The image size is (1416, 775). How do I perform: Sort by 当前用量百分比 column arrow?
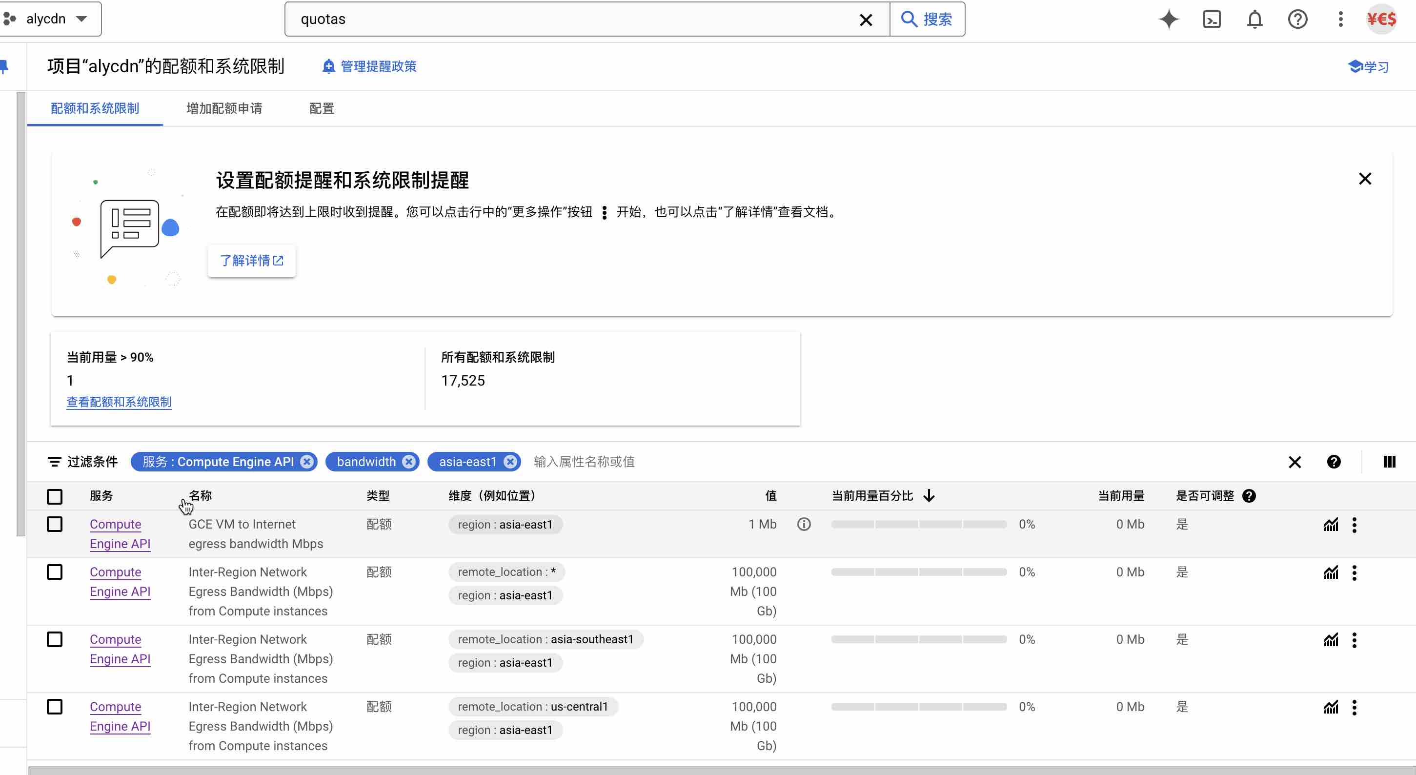tap(929, 496)
